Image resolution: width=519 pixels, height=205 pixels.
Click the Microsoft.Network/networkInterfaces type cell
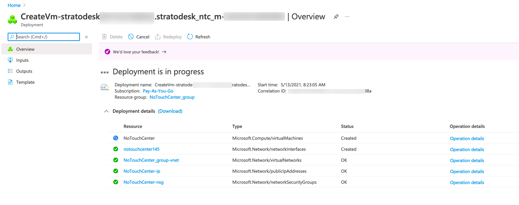pyautogui.click(x=269, y=149)
